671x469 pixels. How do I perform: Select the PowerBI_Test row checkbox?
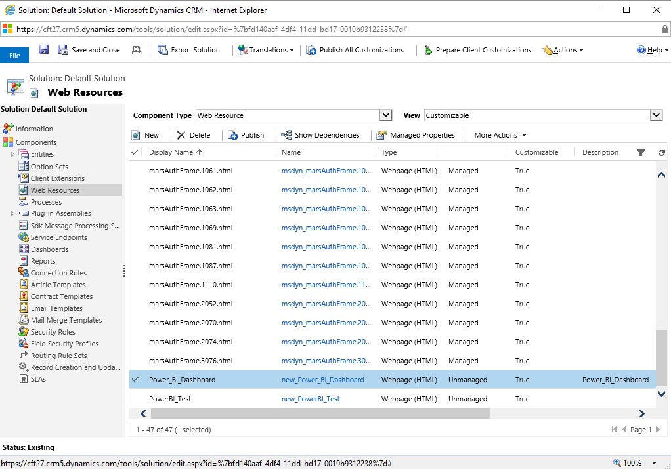[135, 399]
